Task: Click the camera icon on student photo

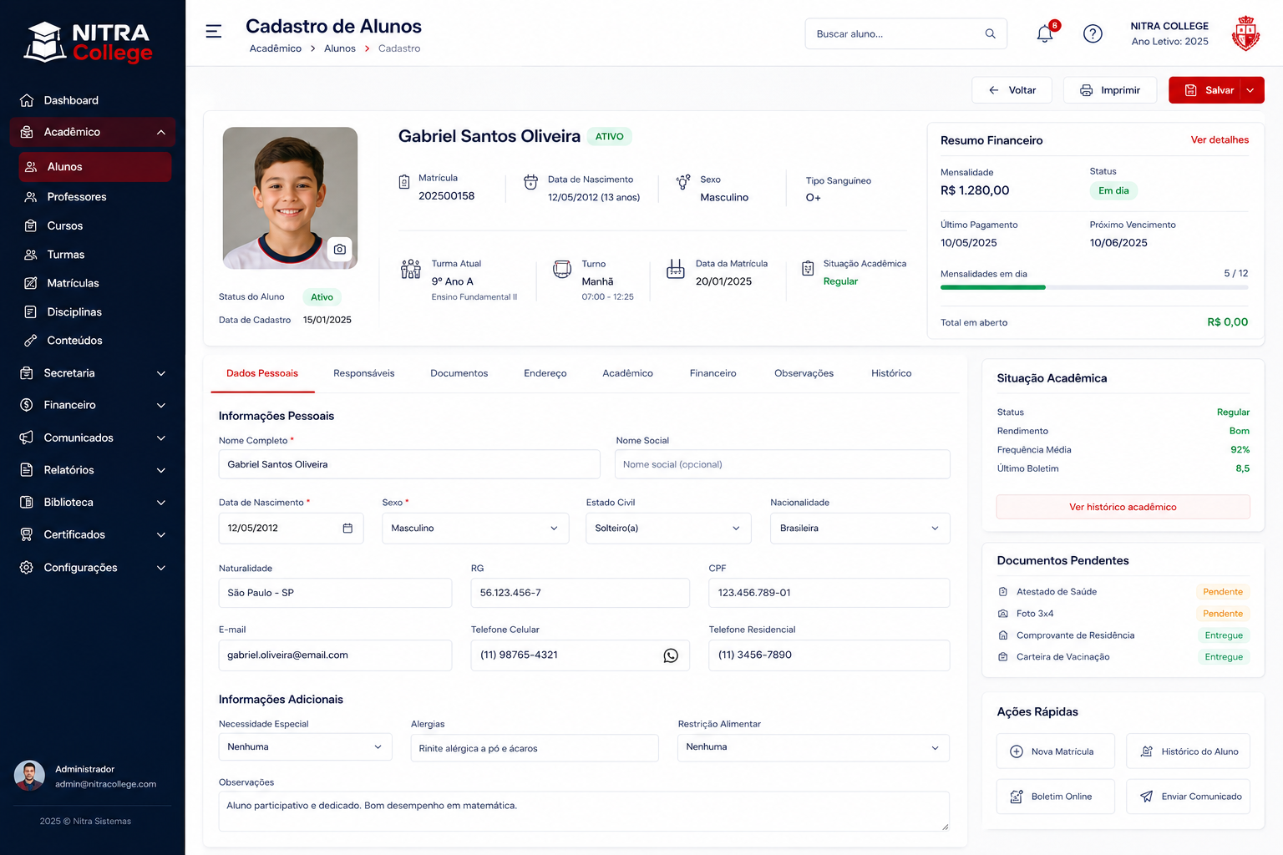Action: coord(340,249)
